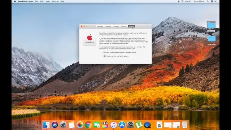This screenshot has height=130, width=231.
Task: Click the screen recording status icon
Action: (x=179, y=1)
